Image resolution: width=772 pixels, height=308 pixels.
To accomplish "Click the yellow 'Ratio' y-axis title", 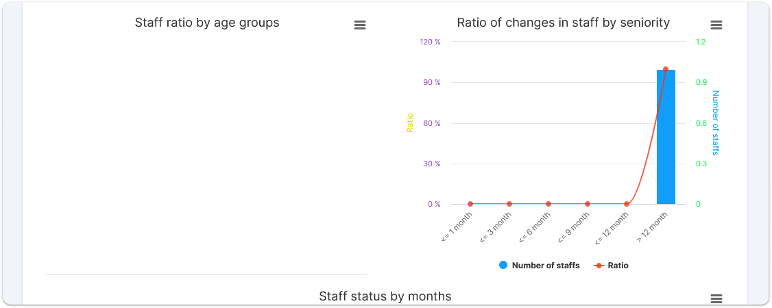I will click(x=410, y=123).
